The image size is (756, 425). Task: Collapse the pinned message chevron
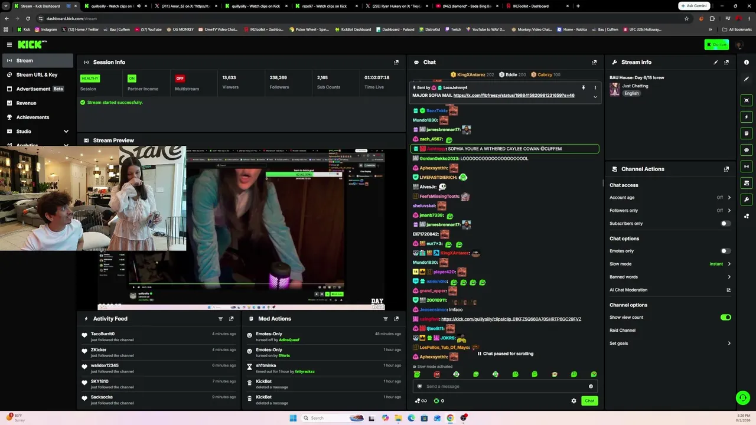pos(595,97)
